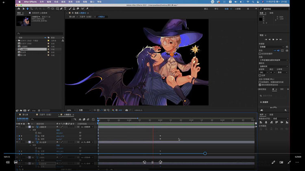The width and height of the screenshot is (305, 171).
Task: Pause the video with the pause button
Action: 152,162
